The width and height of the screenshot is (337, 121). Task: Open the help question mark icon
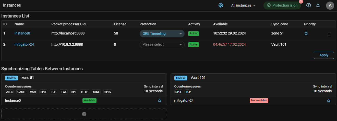pyautogui.click(x=308, y=5)
